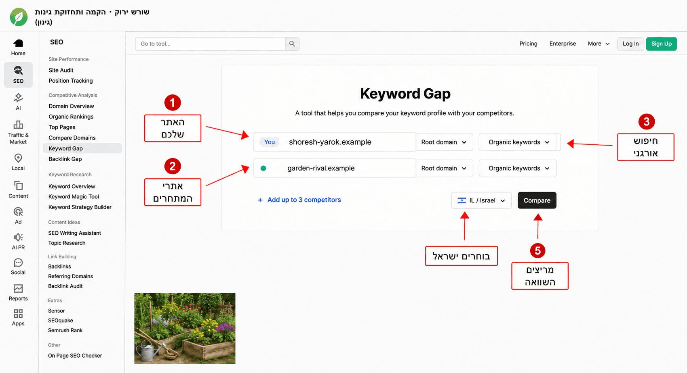Open the Social chat icon
The width and height of the screenshot is (687, 373).
click(x=18, y=263)
